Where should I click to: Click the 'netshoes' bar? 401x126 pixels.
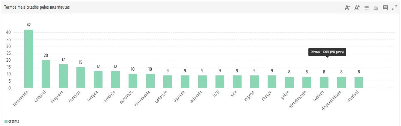click(133, 81)
